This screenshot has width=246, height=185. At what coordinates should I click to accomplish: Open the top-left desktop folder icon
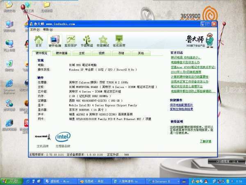click(9, 7)
